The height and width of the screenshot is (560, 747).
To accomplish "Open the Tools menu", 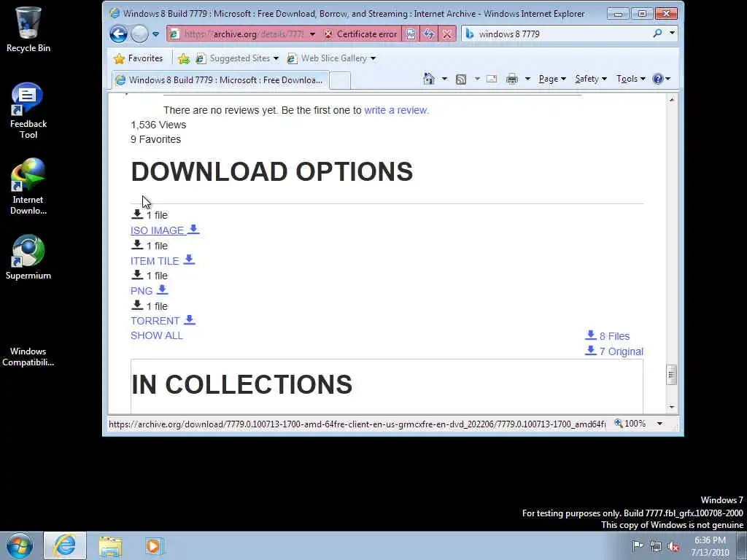I will pos(631,79).
